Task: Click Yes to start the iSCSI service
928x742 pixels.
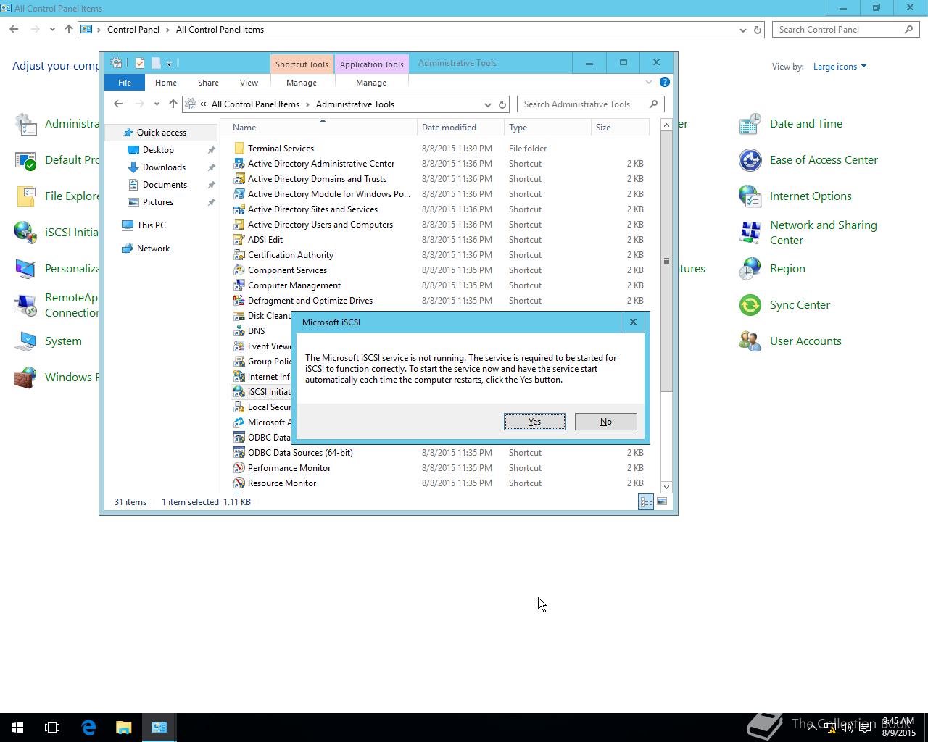Action: [x=534, y=422]
